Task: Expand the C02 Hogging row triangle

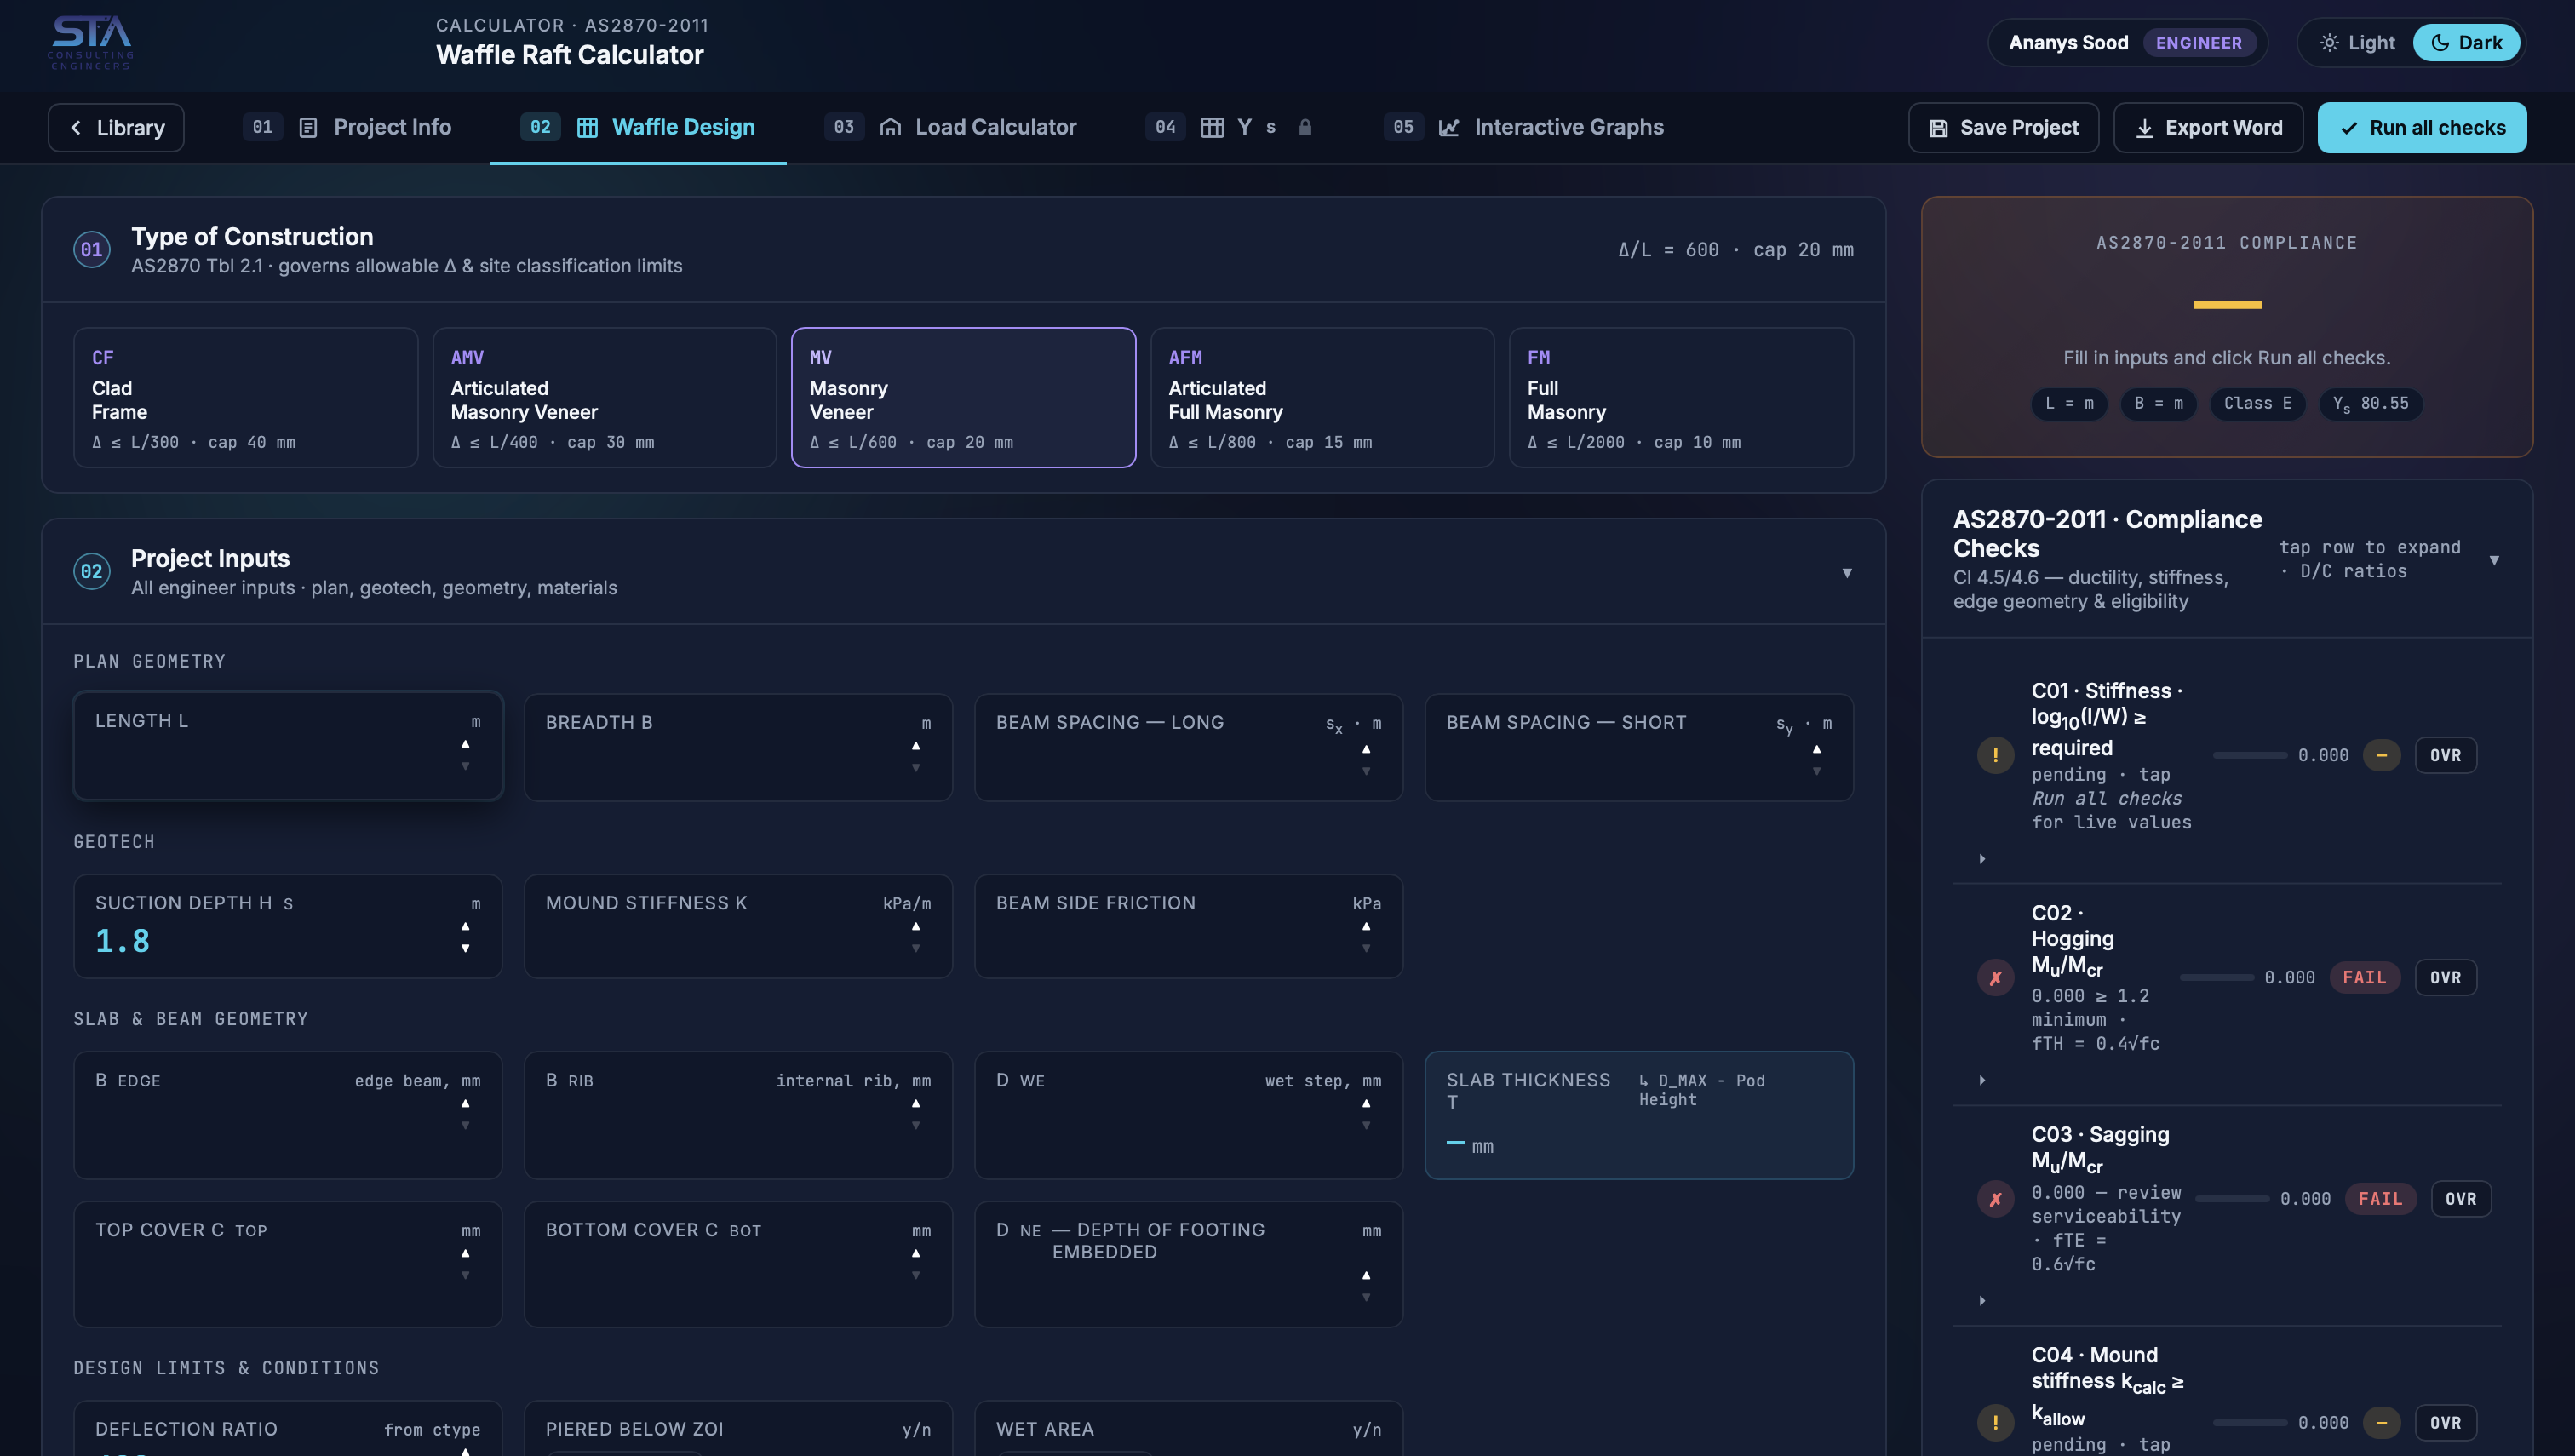Action: point(1982,1080)
